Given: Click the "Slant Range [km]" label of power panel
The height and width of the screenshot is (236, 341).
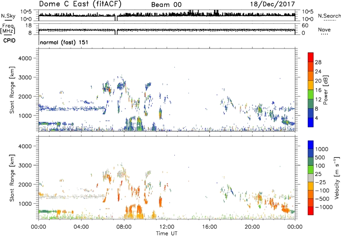Looking at the screenshot, I should click(x=12, y=90).
